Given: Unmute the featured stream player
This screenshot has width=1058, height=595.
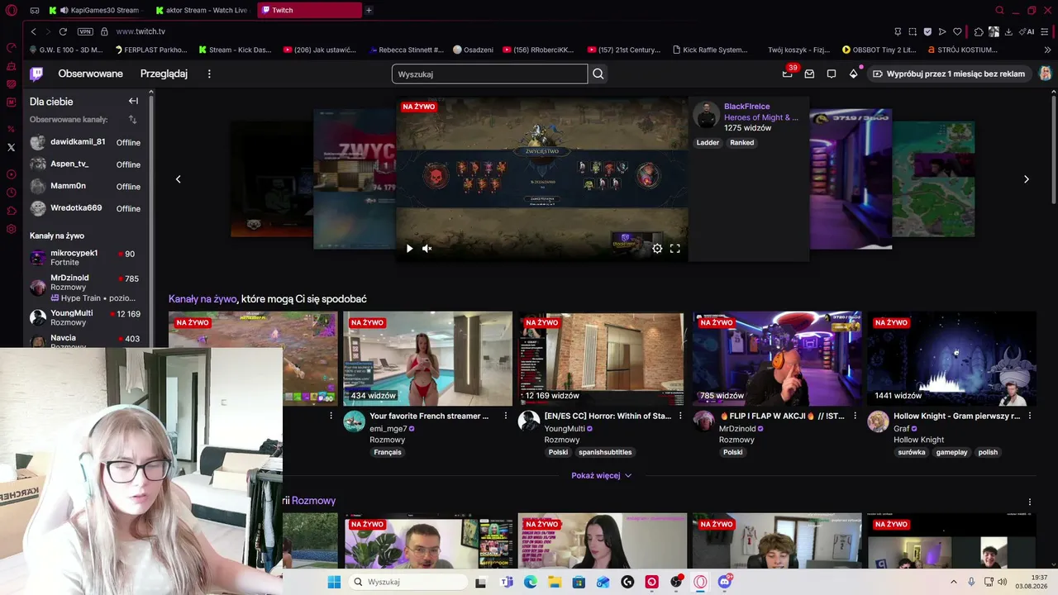Looking at the screenshot, I should [x=427, y=248].
